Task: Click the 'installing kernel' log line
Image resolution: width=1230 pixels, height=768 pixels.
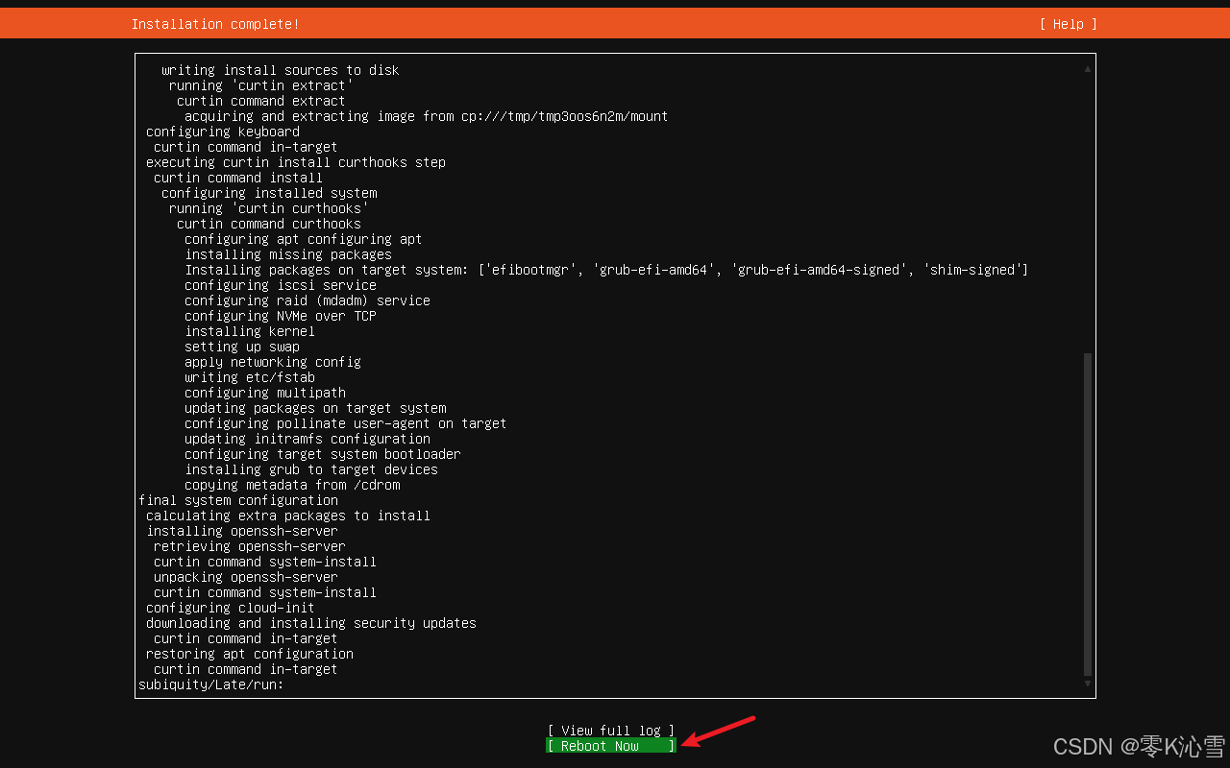Action: pyautogui.click(x=250, y=331)
